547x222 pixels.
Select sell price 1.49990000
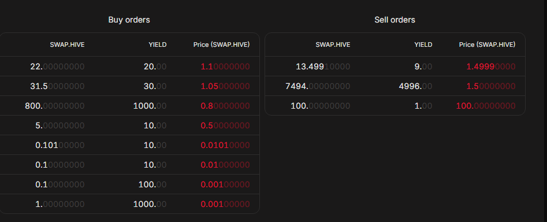point(491,66)
